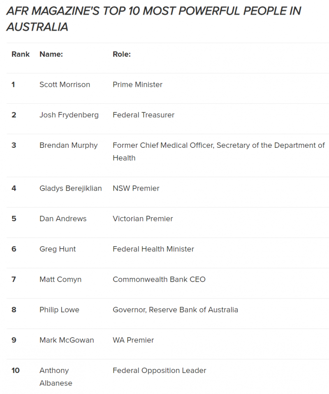Click the name Greg Hunt
Screen dimensions: 329x394
click(x=58, y=249)
